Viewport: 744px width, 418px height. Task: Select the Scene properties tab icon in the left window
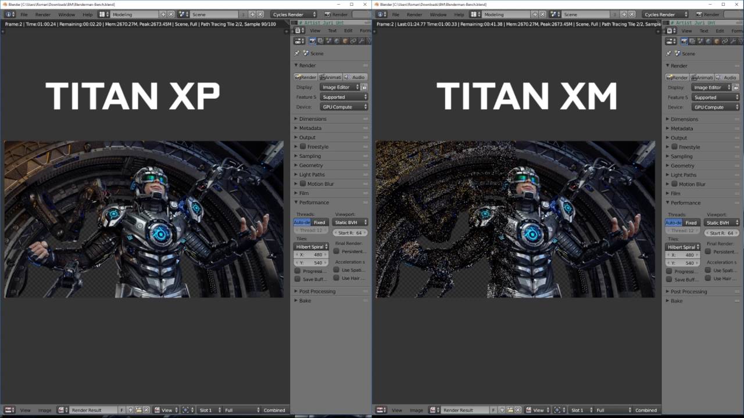(x=329, y=41)
